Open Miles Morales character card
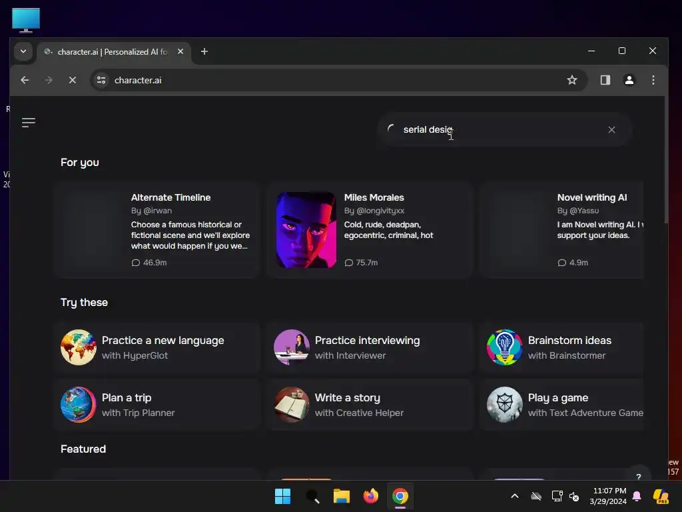The width and height of the screenshot is (682, 512). pyautogui.click(x=370, y=230)
